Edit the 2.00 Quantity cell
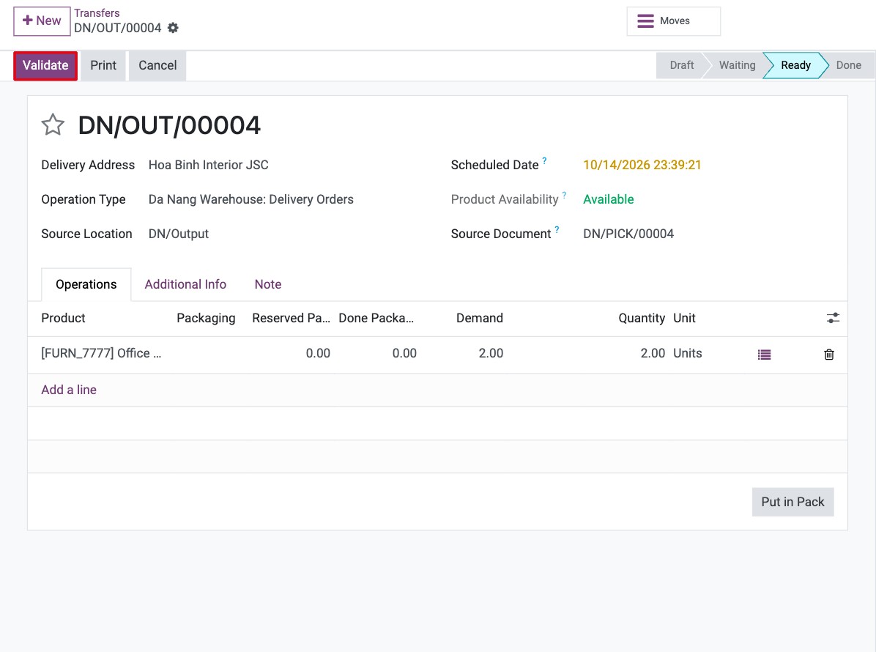 pyautogui.click(x=653, y=353)
